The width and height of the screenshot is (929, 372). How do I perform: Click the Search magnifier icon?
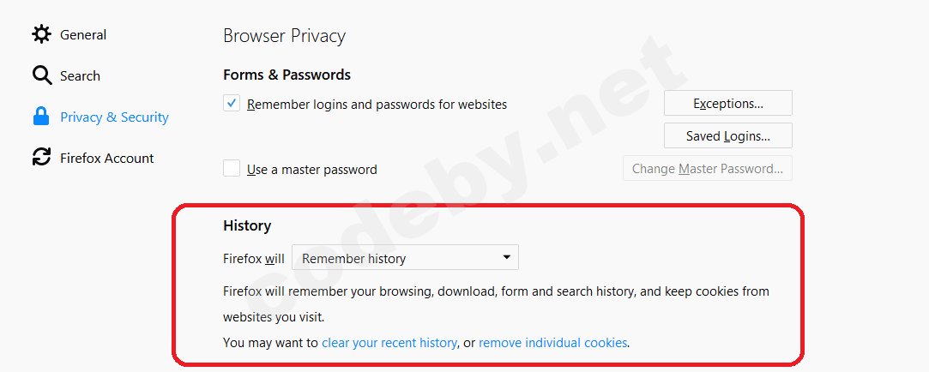tap(42, 75)
